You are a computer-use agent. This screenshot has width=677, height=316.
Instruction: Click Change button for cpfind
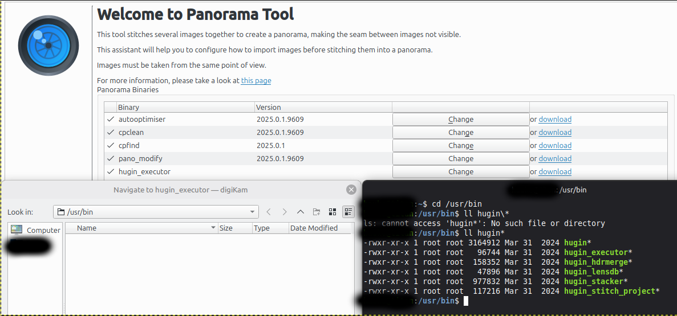pos(460,146)
